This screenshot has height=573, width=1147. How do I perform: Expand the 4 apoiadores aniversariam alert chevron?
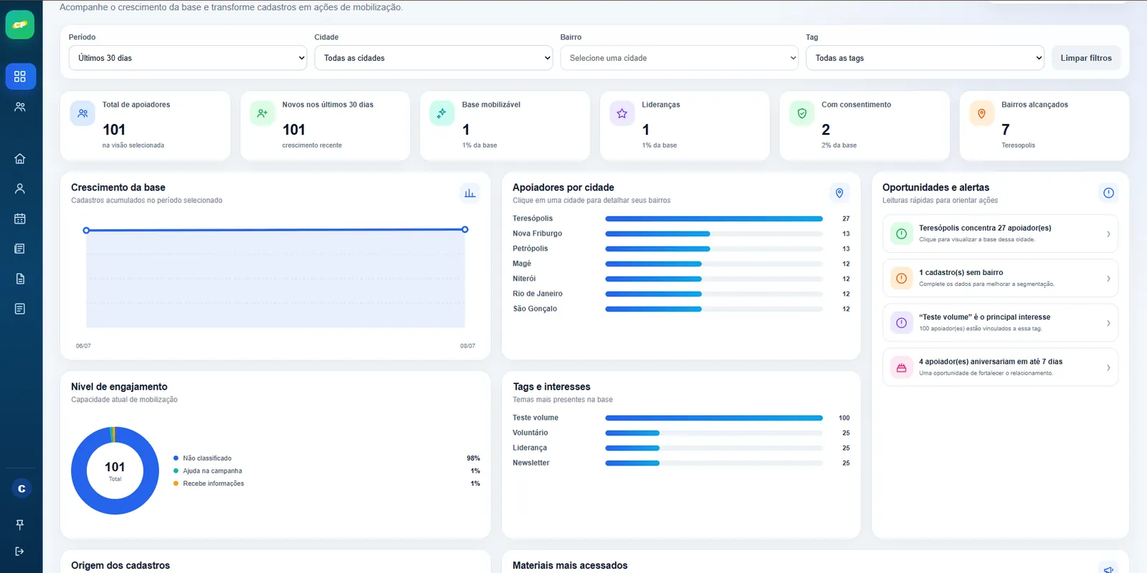click(x=1108, y=367)
